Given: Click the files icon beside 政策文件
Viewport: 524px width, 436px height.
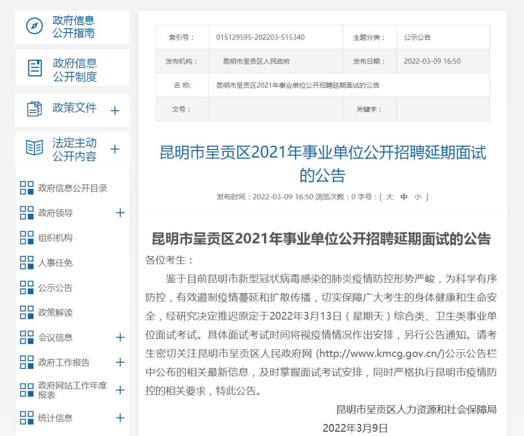Looking at the screenshot, I should [x=34, y=109].
